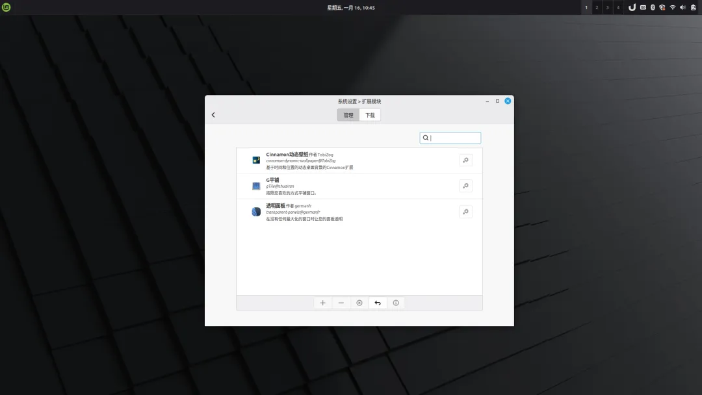Open the keyboard layout tray icon
Viewport: 702px width, 395px height.
643,7
